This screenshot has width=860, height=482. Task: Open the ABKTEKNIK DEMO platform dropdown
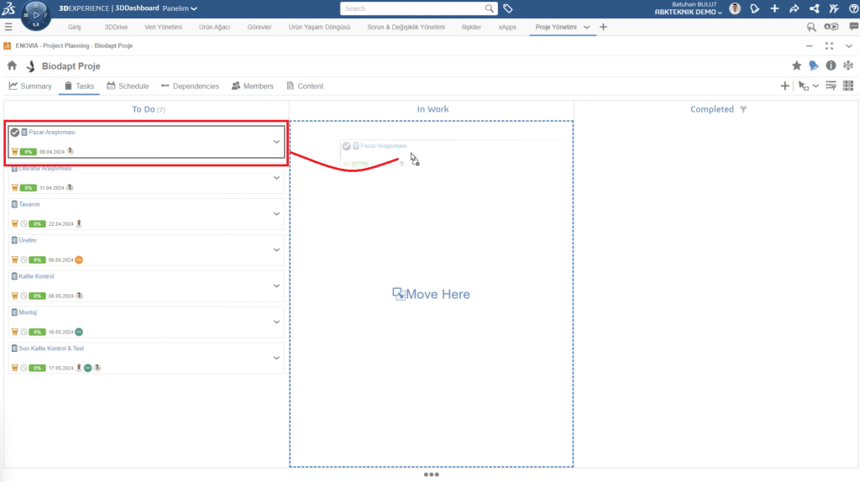pyautogui.click(x=689, y=13)
